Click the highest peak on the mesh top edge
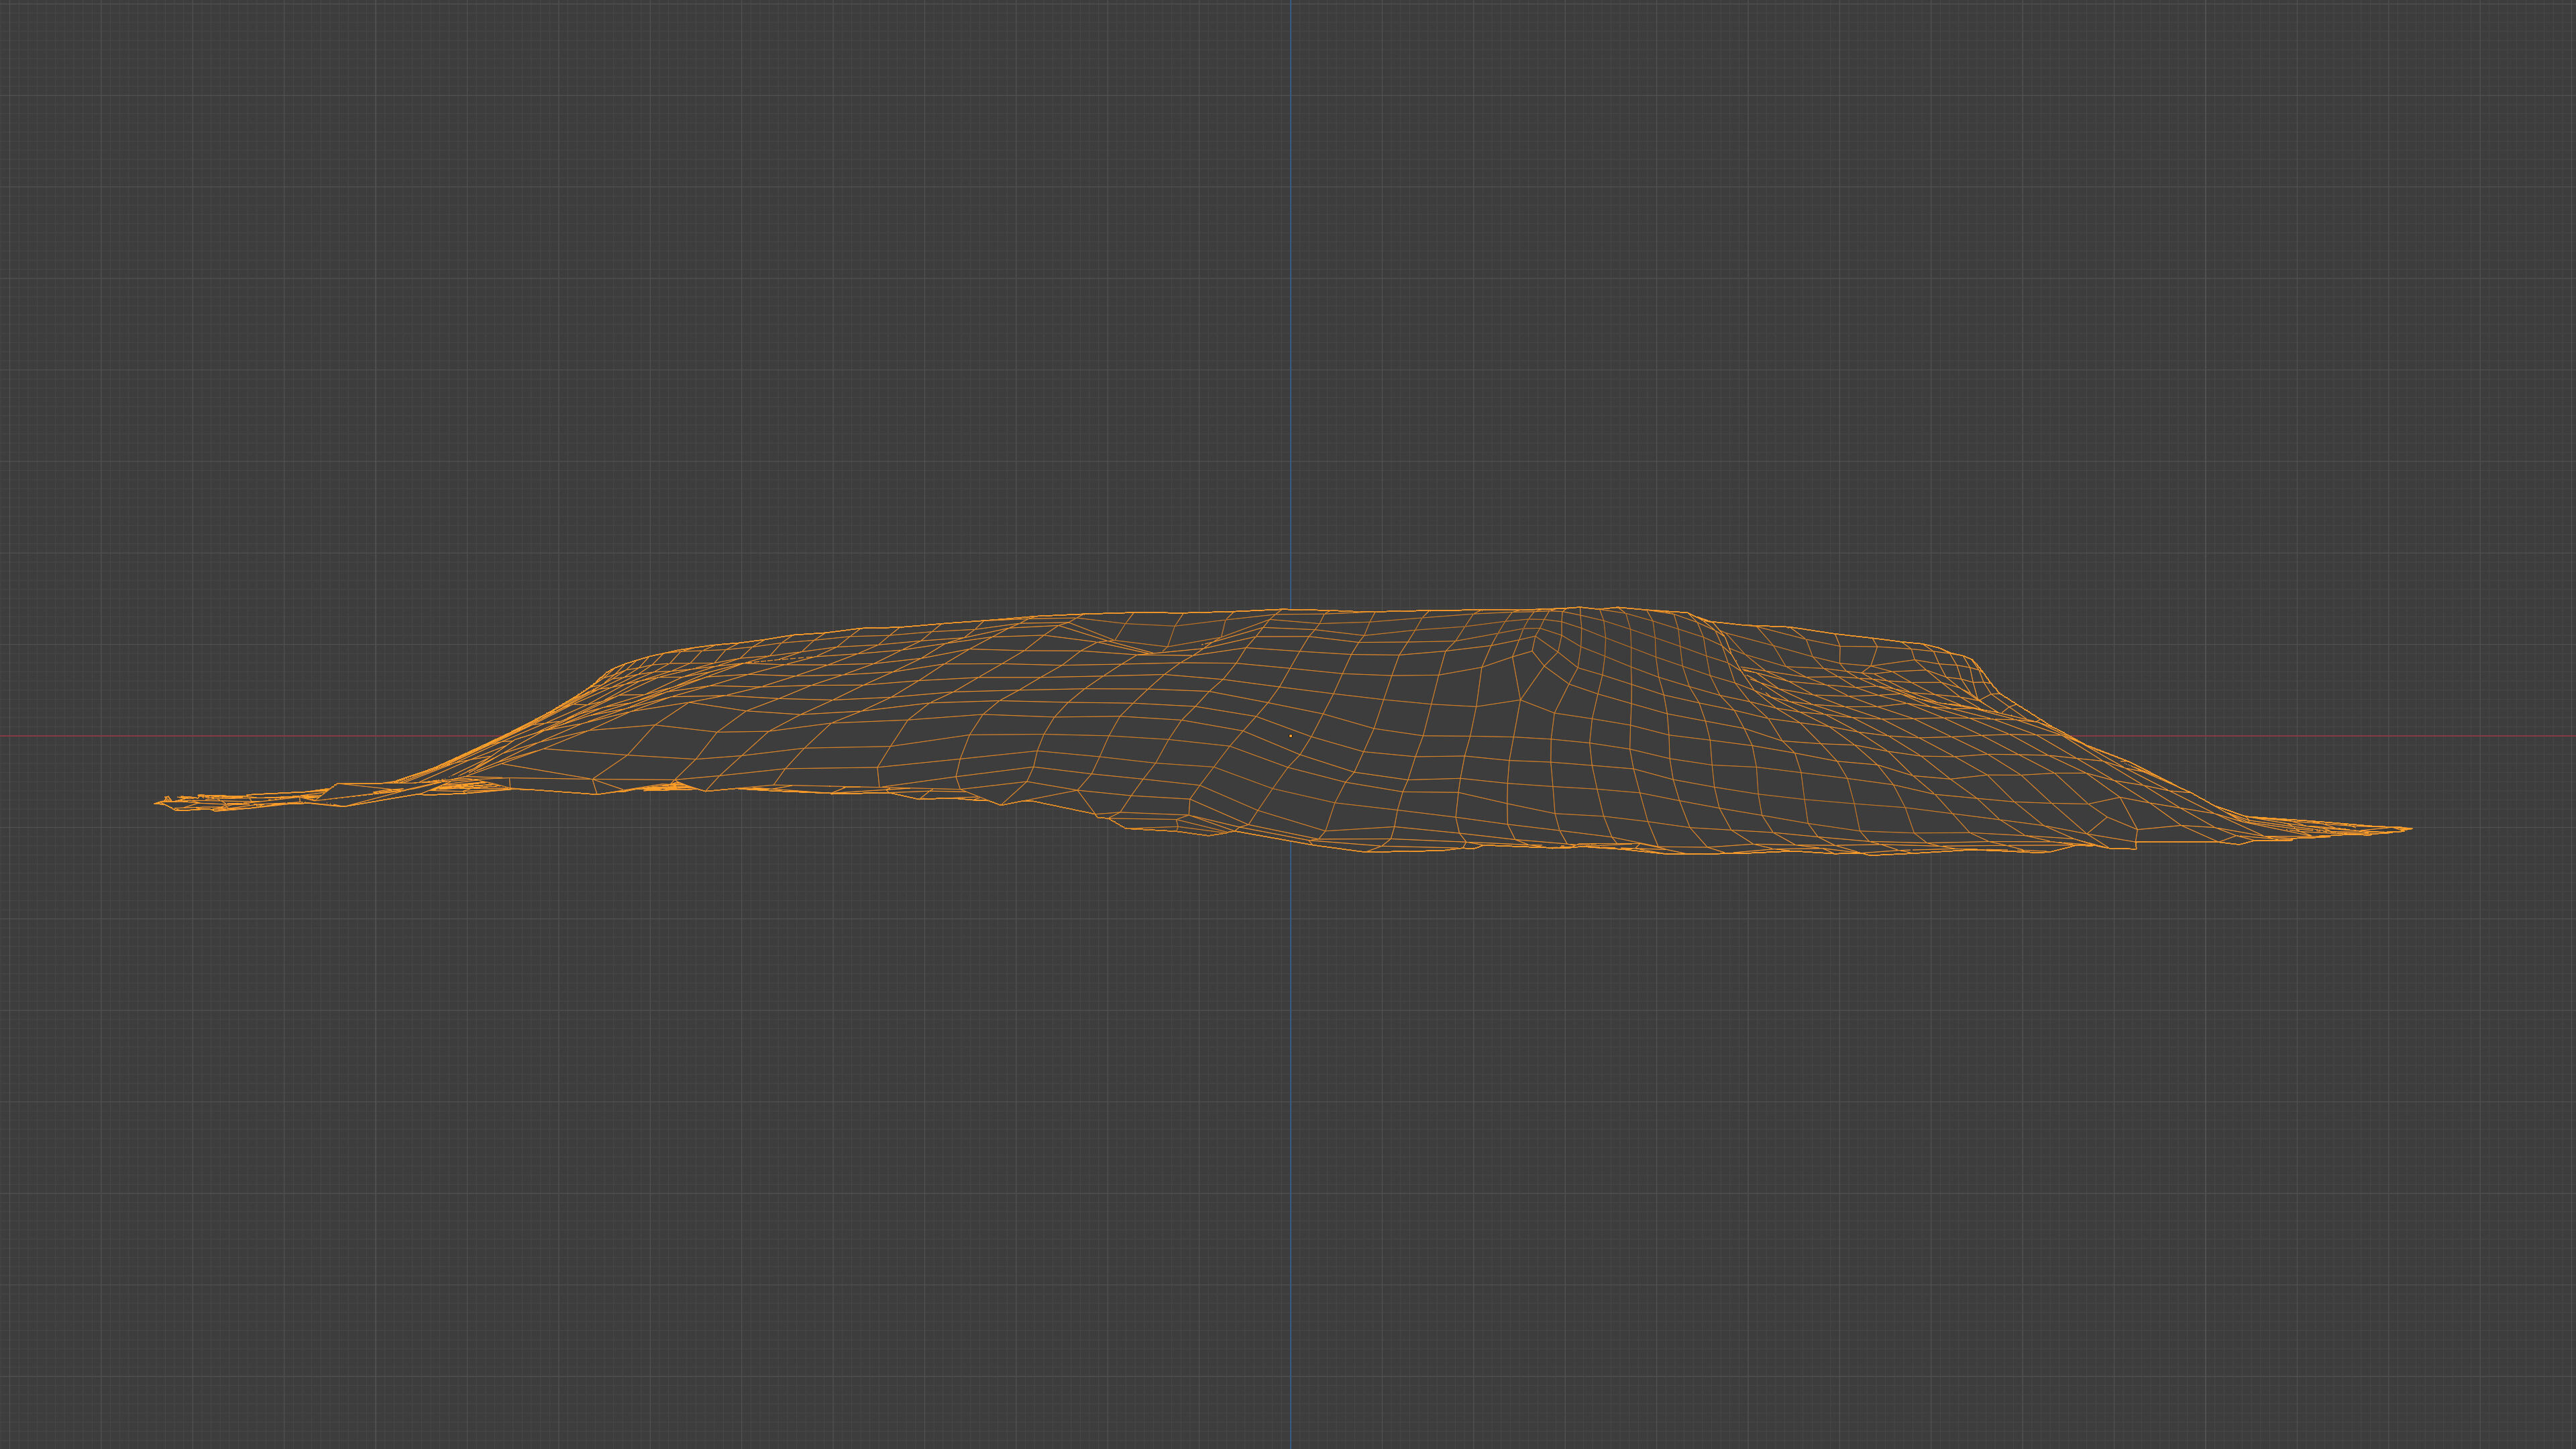Image resolution: width=2576 pixels, height=1449 pixels. [1580, 607]
